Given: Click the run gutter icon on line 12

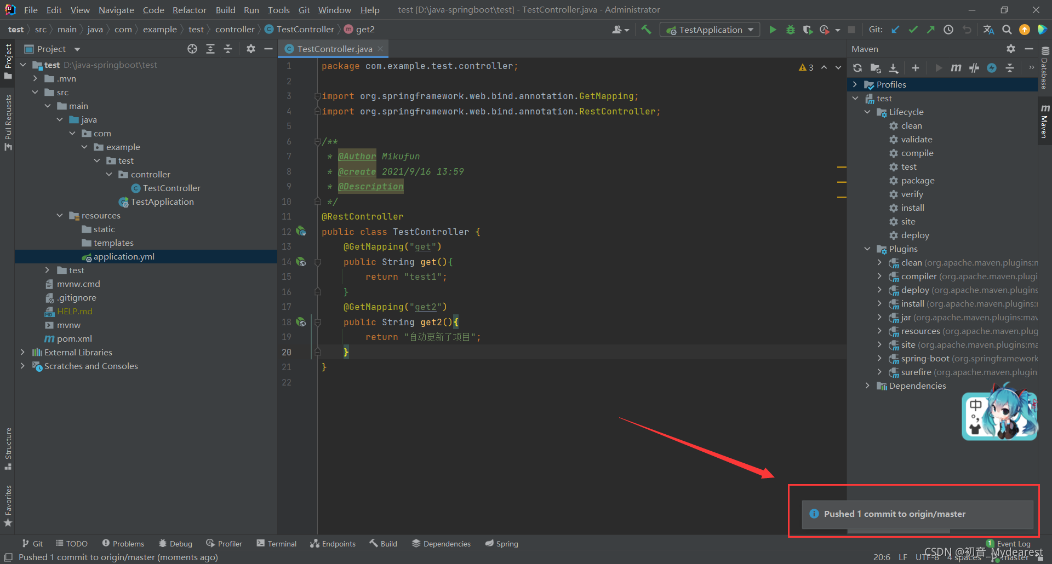Looking at the screenshot, I should coord(301,231).
